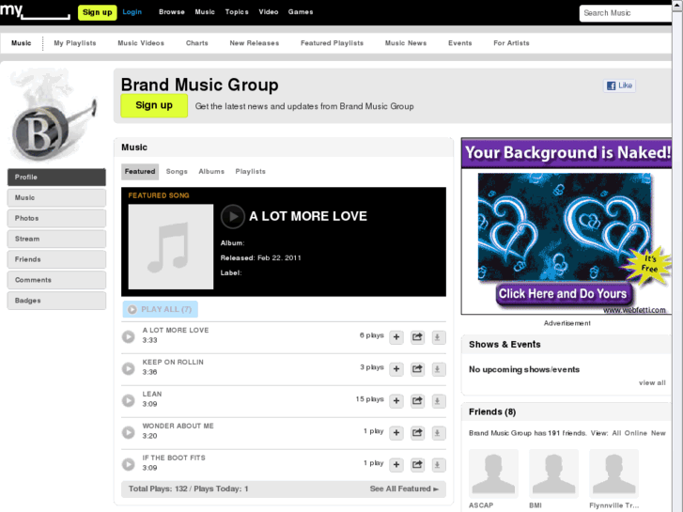This screenshot has height=512, width=683.
Task: View New friends link
Action: tap(659, 433)
